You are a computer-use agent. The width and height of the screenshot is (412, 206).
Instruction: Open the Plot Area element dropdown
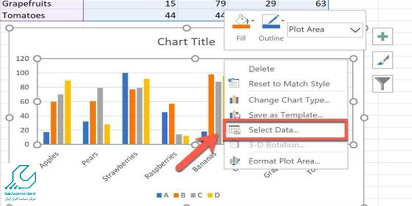click(325, 30)
